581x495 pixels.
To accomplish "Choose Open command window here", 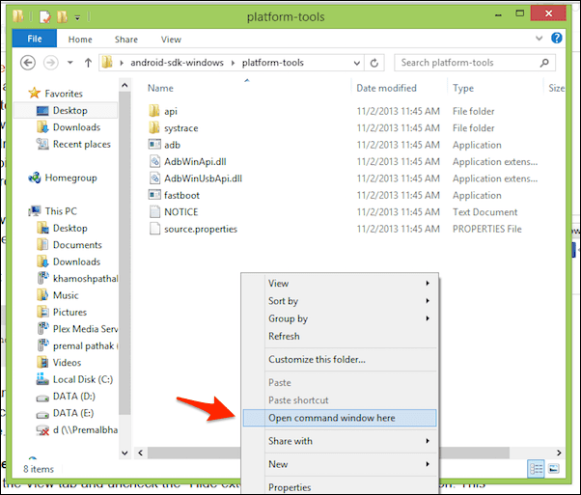I will 340,418.
